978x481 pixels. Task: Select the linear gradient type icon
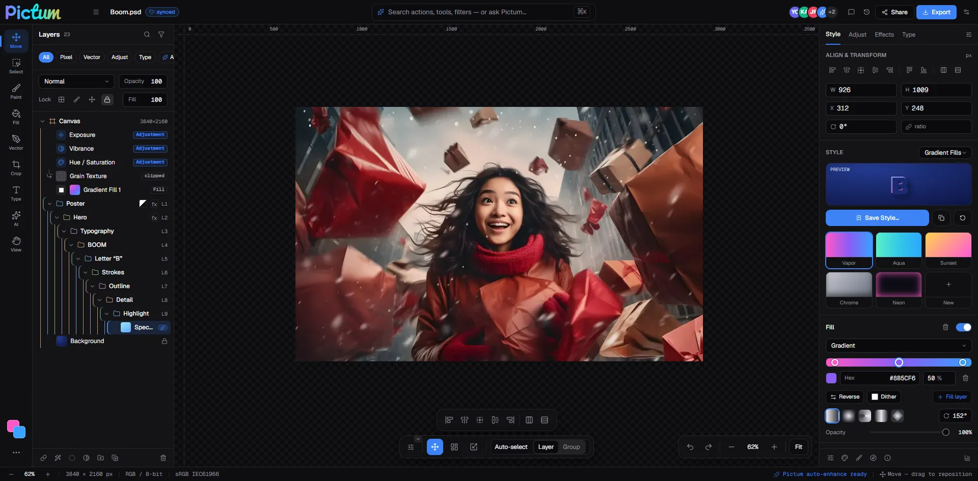832,416
